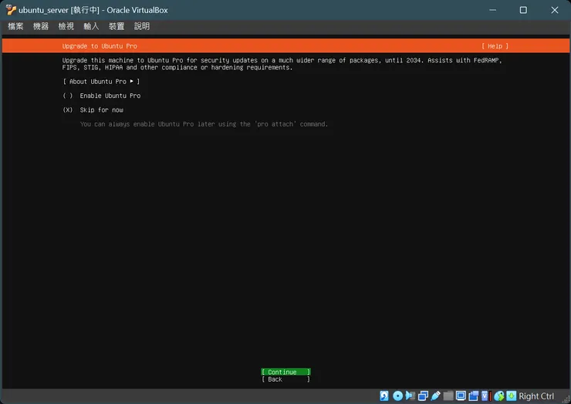Click the network adapters status icon
The image size is (571, 404).
tap(423, 396)
